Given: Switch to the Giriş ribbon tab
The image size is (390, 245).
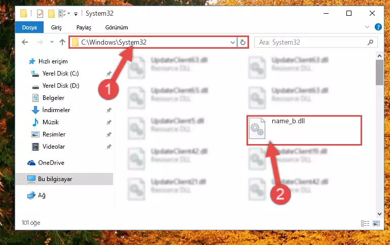Looking at the screenshot, I should [x=56, y=27].
